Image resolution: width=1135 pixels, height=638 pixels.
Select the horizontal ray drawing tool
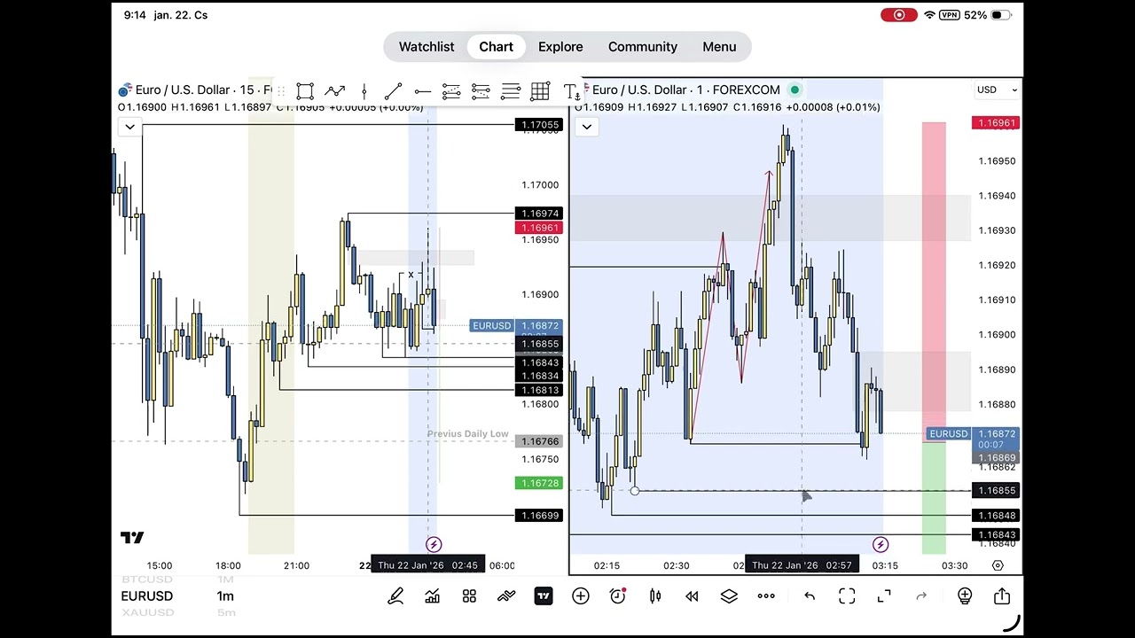[422, 90]
